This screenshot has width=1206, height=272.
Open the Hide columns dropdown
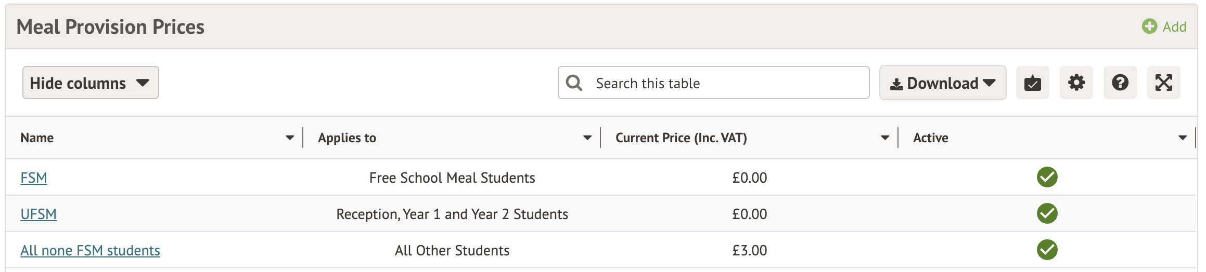pos(91,83)
